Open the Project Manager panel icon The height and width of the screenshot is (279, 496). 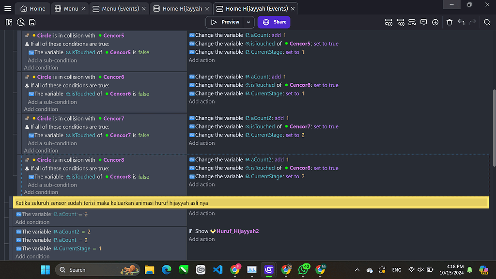tap(9, 22)
